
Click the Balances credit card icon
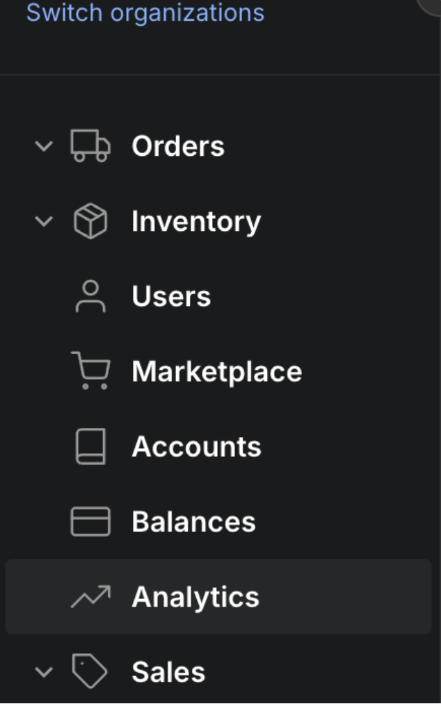point(90,522)
